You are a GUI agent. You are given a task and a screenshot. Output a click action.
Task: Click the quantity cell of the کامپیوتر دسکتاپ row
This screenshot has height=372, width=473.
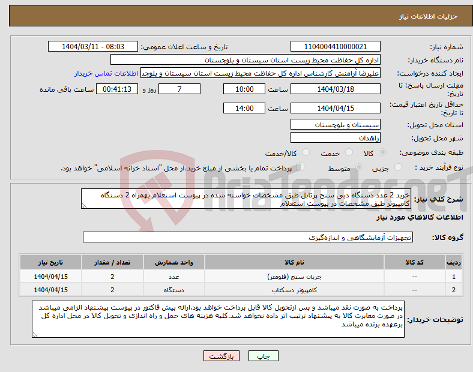(x=112, y=290)
